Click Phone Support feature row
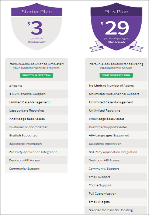149x215 pixels. click(116, 185)
